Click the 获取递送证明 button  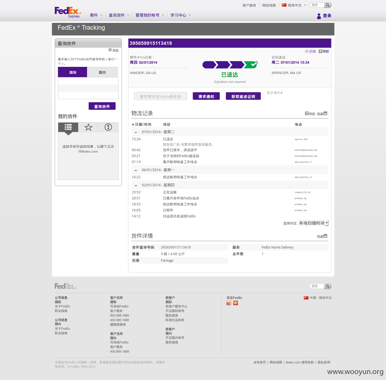(x=243, y=96)
